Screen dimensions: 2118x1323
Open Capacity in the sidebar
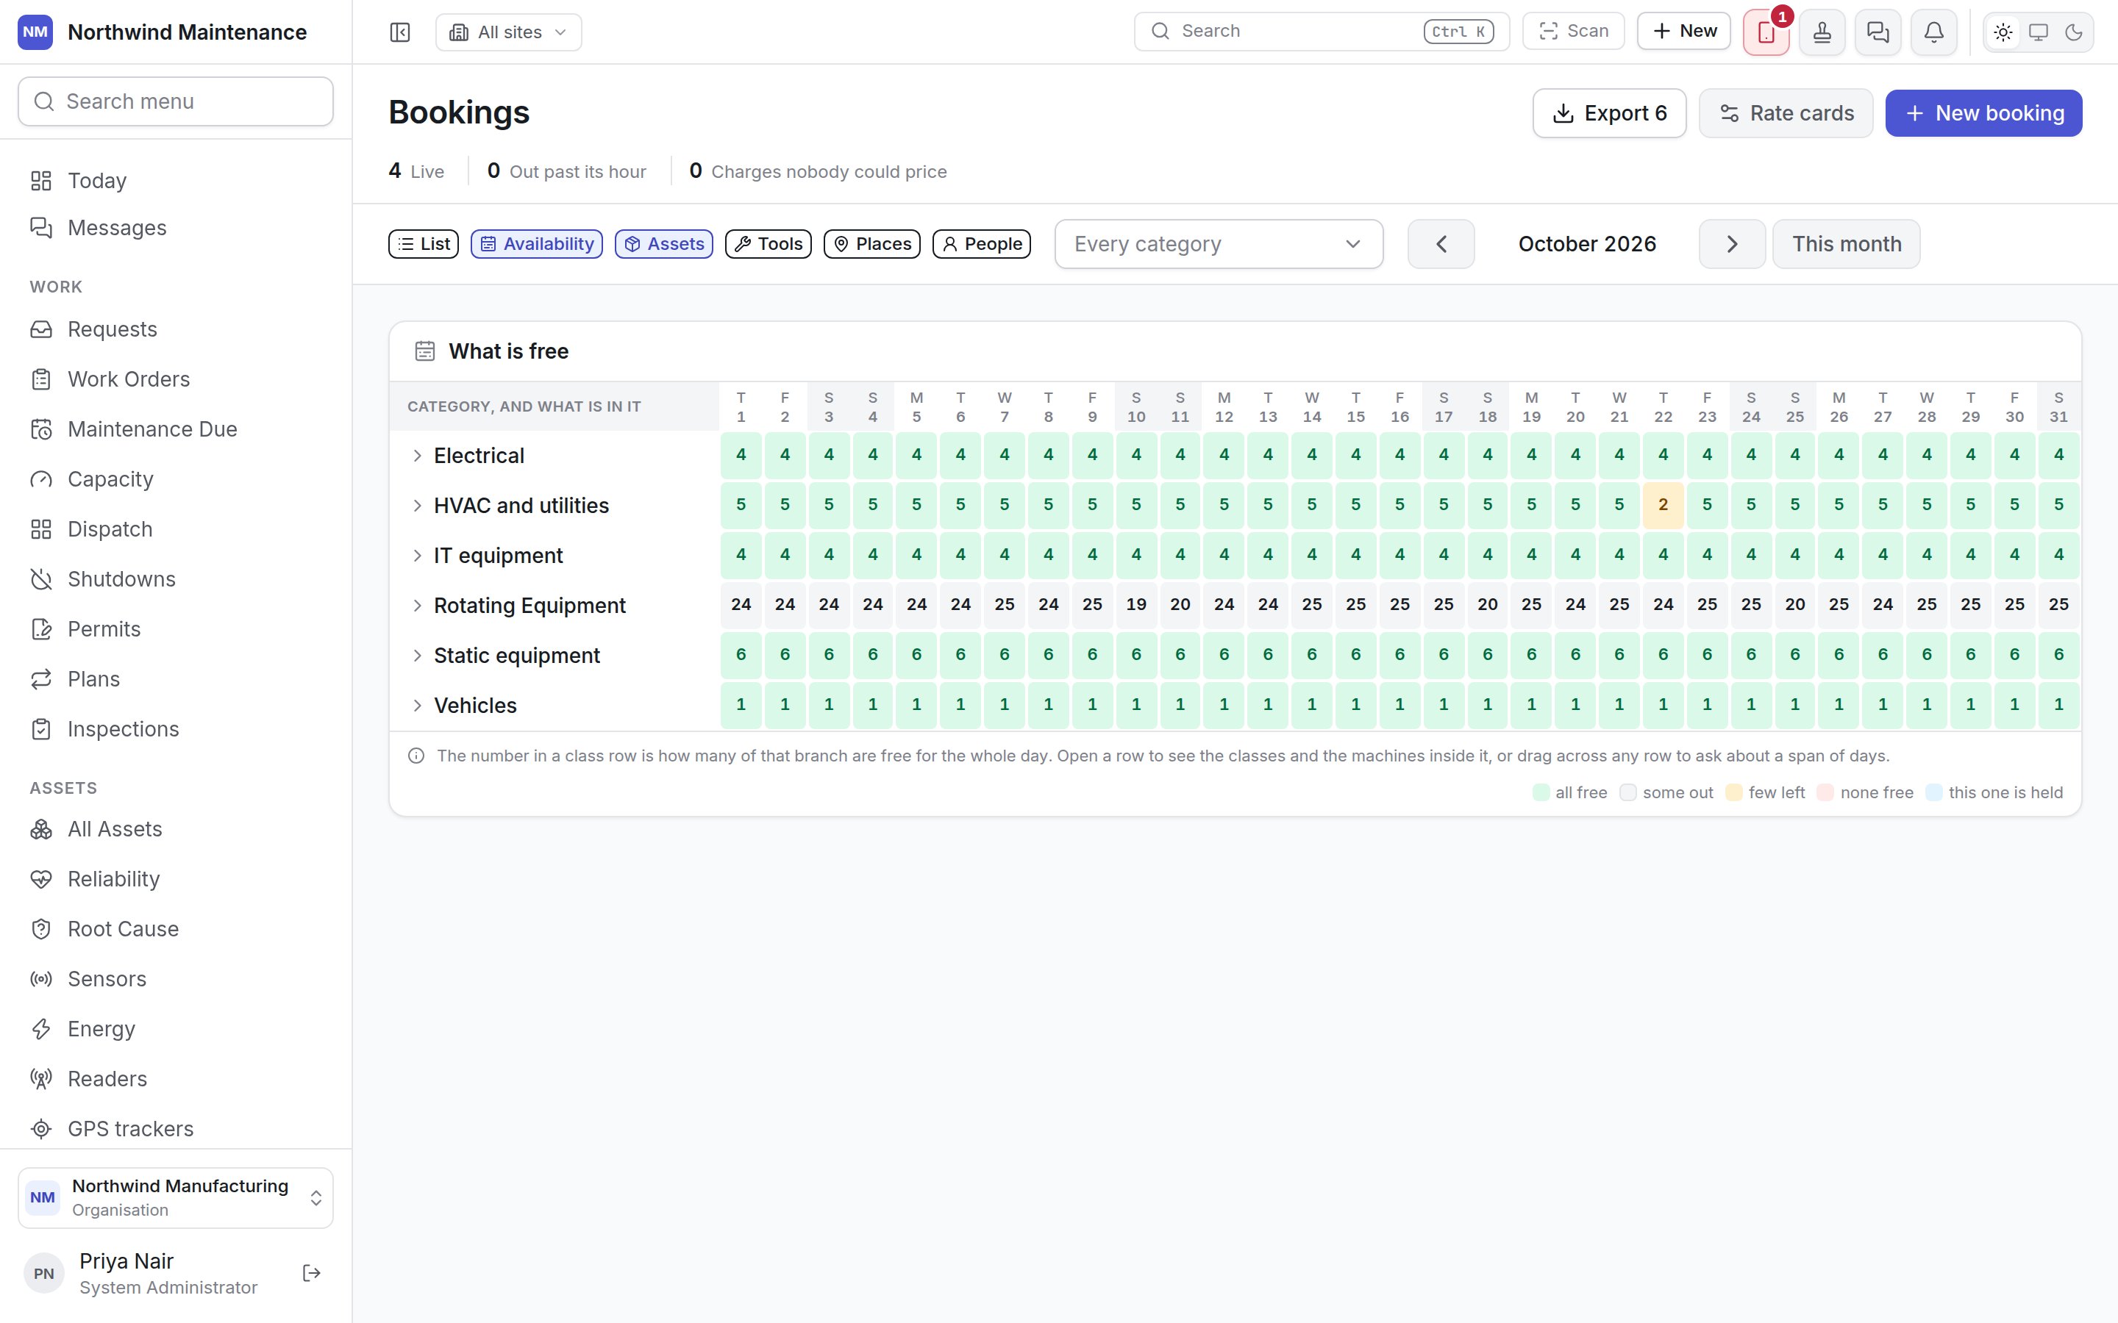175,479
